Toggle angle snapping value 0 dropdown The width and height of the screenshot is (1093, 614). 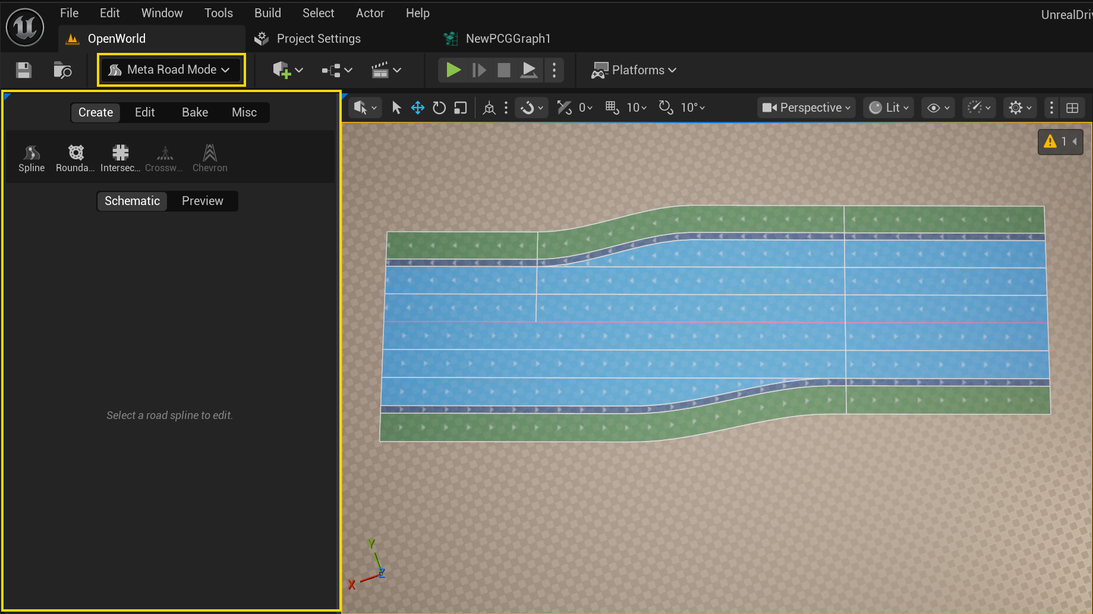tap(585, 108)
